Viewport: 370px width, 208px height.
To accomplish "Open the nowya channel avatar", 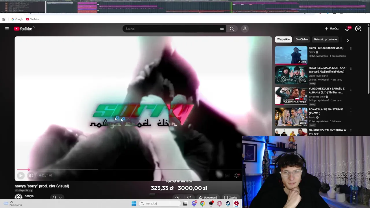I will tap(18, 197).
